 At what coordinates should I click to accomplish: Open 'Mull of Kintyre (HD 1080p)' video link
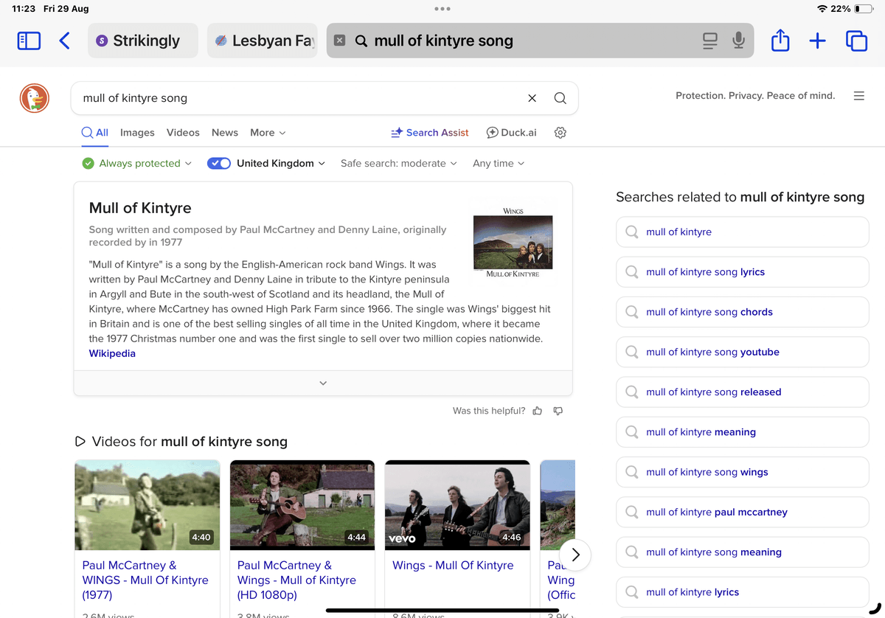click(296, 580)
